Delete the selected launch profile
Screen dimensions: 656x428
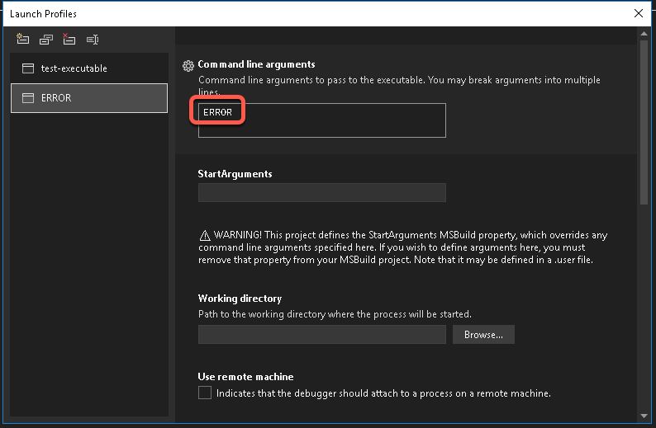point(69,40)
